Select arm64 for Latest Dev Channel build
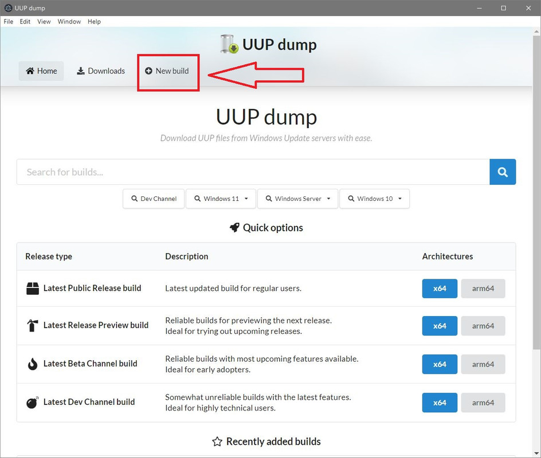 tap(483, 402)
